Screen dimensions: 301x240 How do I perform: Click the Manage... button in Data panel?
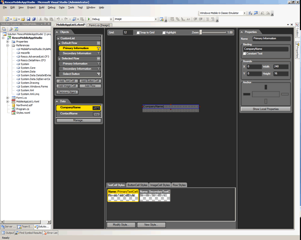click(79, 120)
